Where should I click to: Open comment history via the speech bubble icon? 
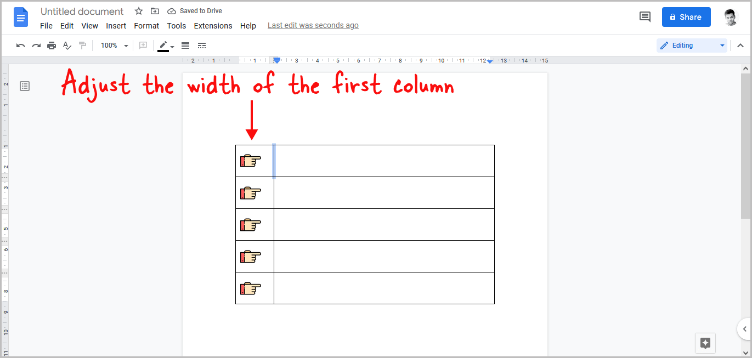click(x=644, y=16)
